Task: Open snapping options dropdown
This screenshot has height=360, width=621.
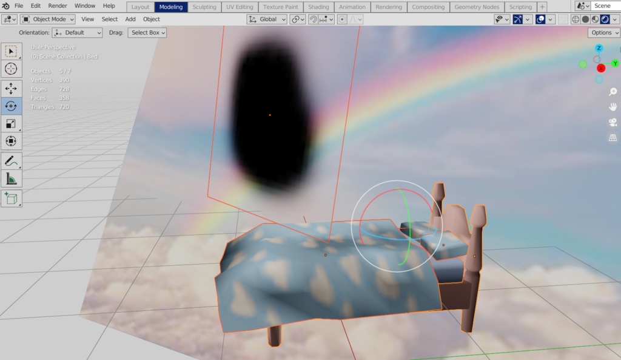Action: [x=327, y=19]
